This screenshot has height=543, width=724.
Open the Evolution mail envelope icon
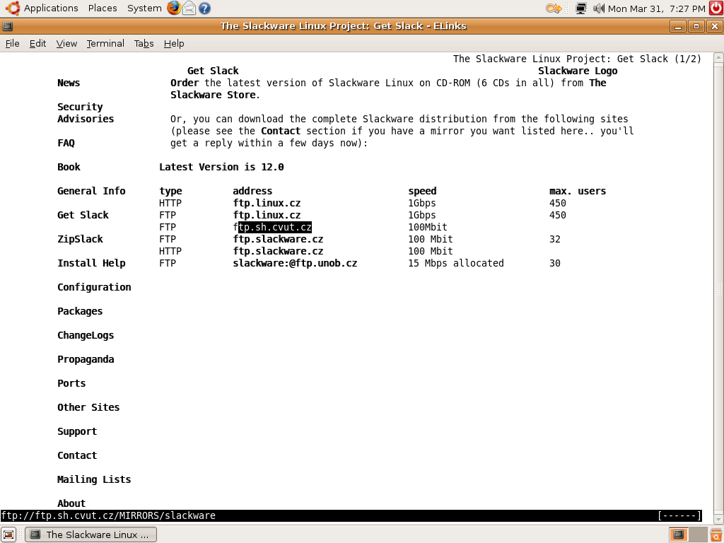coord(189,8)
